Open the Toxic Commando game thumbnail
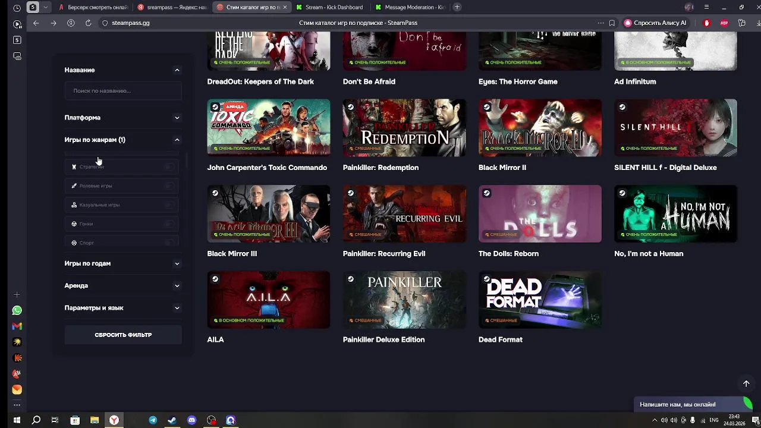Screen dimensions: 761x428 click(x=269, y=128)
